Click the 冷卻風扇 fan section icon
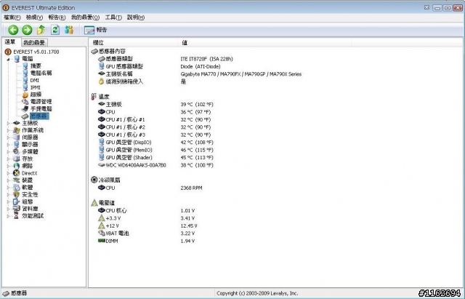The width and height of the screenshot is (465, 299). 94,180
